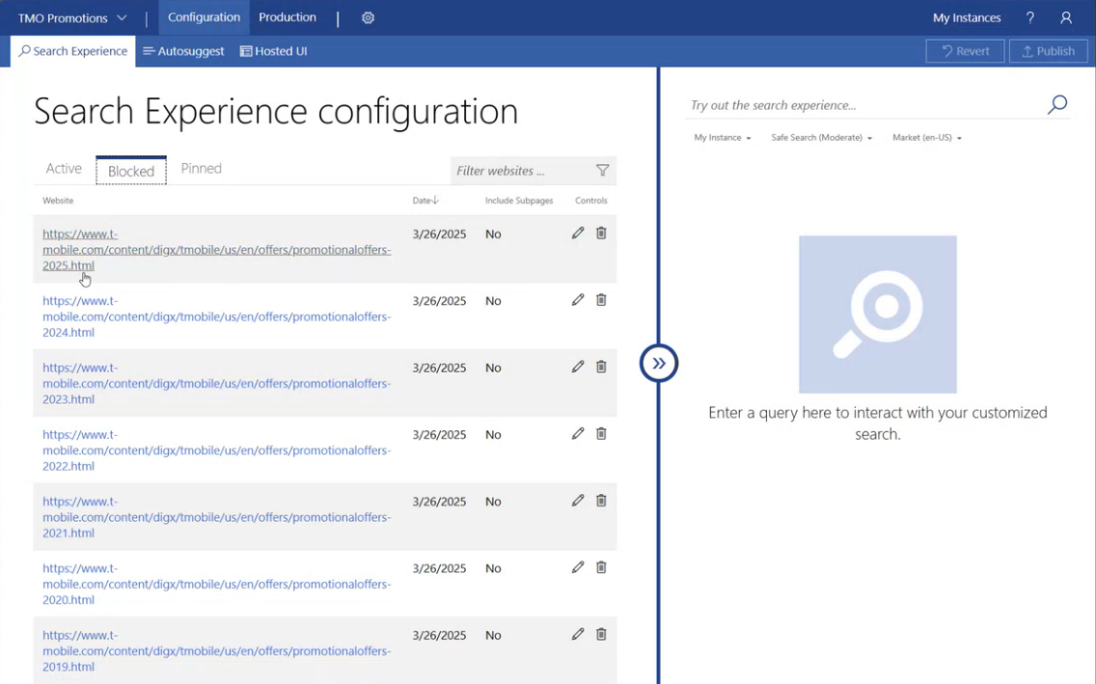Viewport: 1096px width, 684px height.
Task: Collapse panel with double-chevron circle button
Action: (x=658, y=364)
